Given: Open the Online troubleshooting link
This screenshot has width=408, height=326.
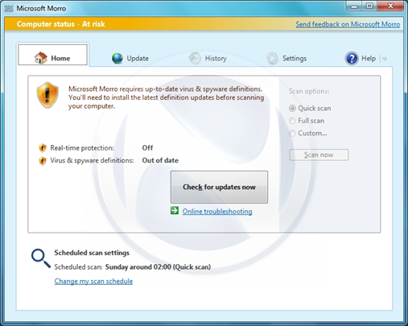Looking at the screenshot, I should click(x=217, y=212).
